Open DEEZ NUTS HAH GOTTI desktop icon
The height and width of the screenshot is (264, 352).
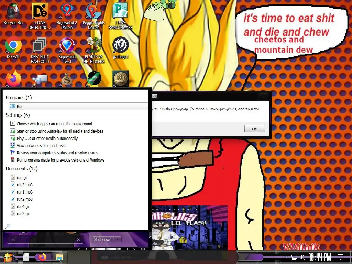40,50
